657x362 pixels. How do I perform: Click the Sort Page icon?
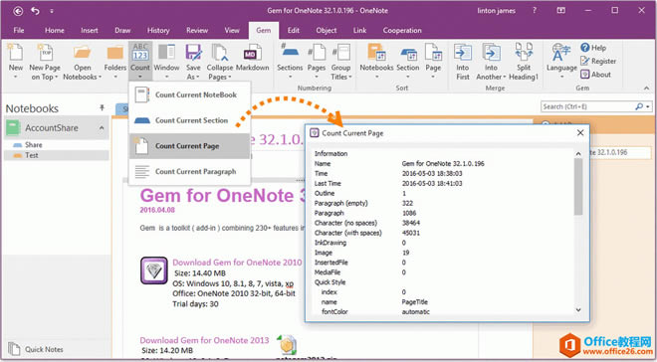433,53
